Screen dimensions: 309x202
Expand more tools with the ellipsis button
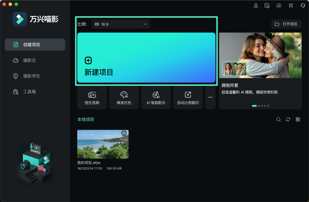pos(210,97)
